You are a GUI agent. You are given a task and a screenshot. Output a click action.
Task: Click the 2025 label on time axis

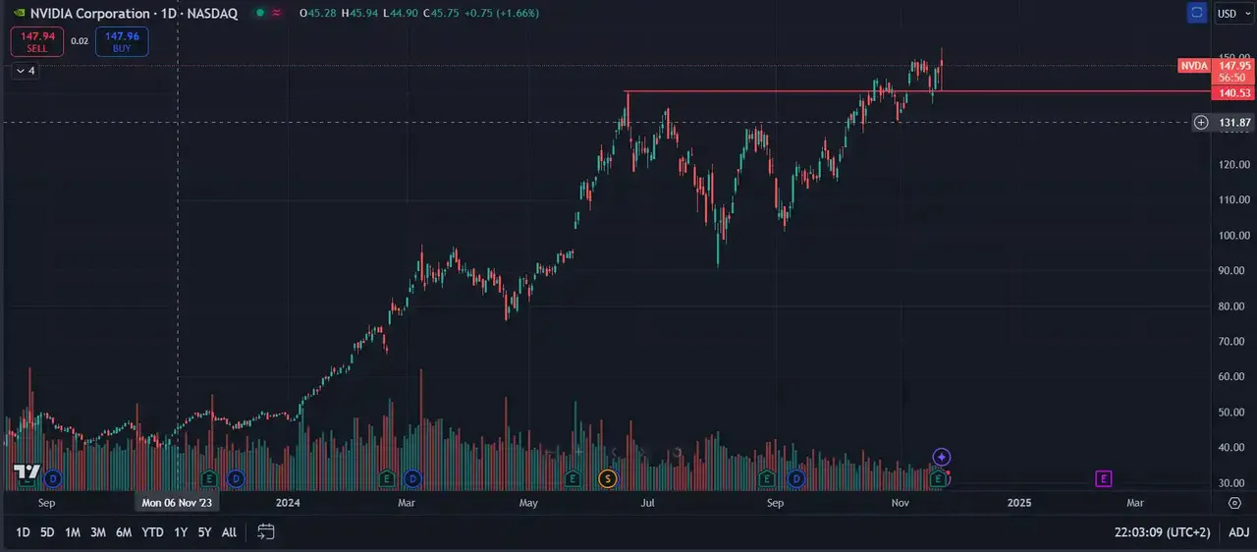click(x=1019, y=502)
